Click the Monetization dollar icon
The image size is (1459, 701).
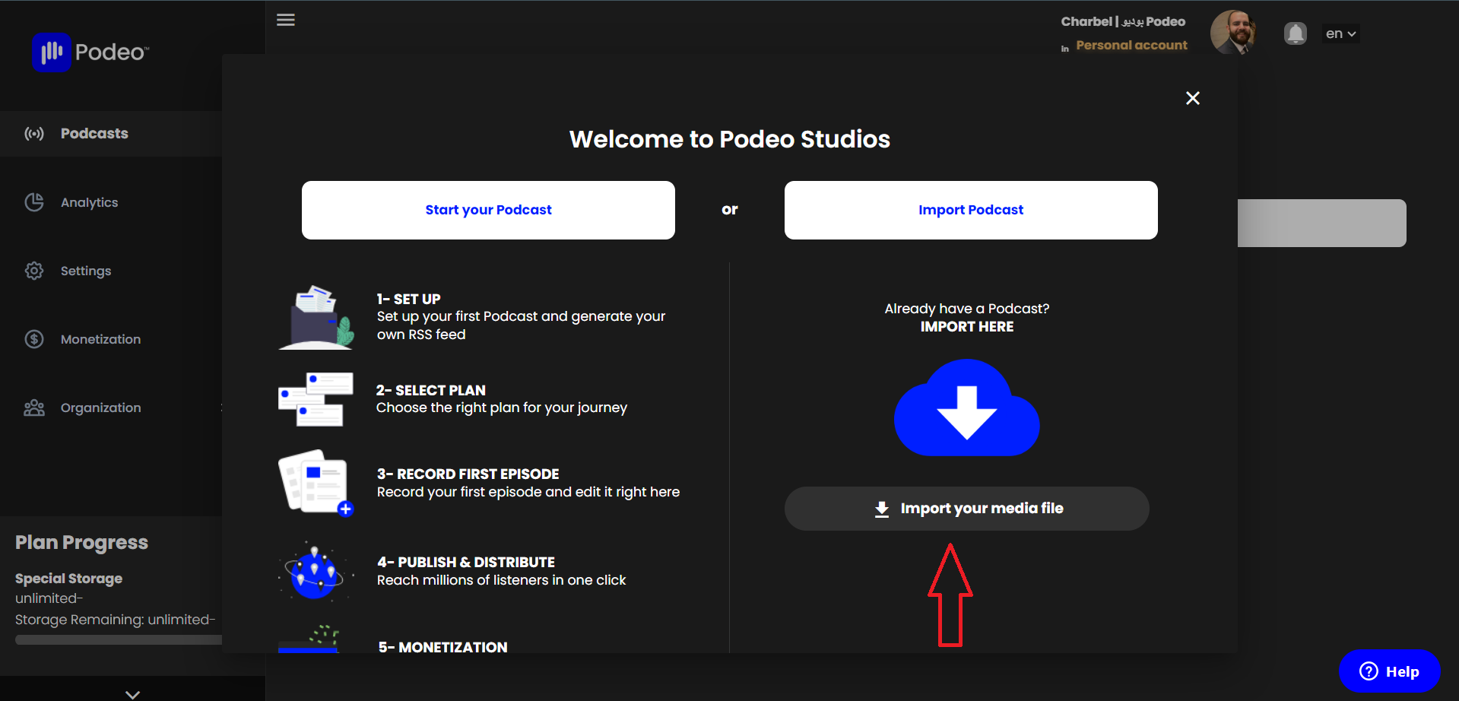point(34,339)
